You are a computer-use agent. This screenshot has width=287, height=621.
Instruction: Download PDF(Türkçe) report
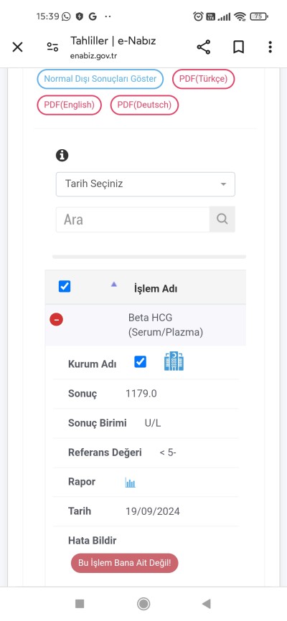[x=203, y=79]
